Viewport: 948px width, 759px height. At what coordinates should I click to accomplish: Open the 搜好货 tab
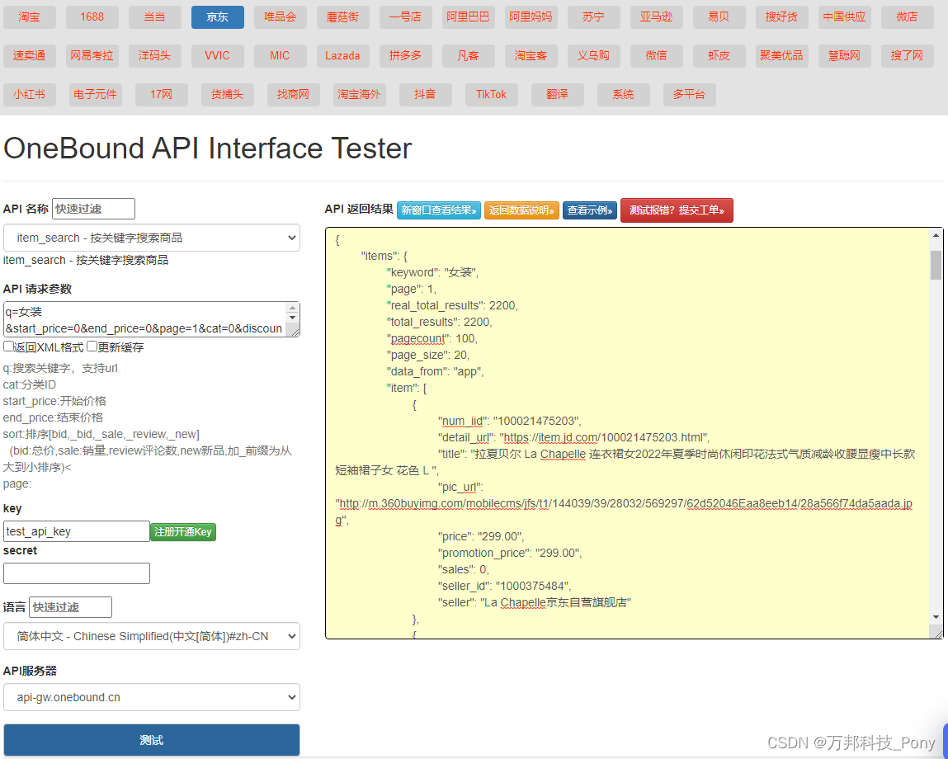(781, 17)
